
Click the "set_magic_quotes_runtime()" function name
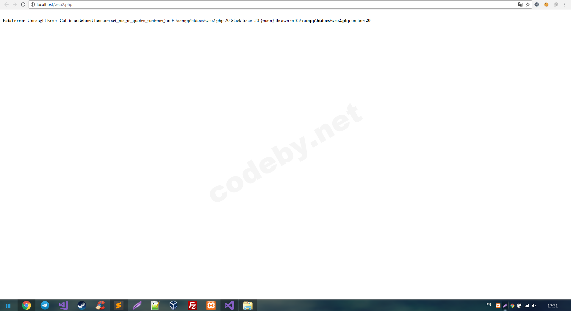(138, 20)
